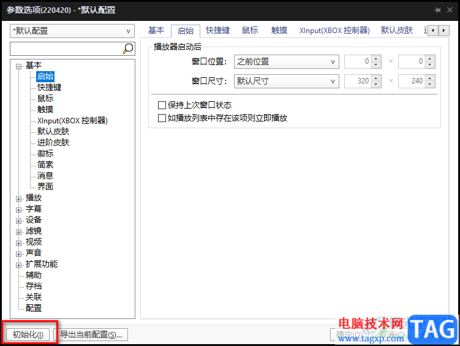This screenshot has width=460, height=346.
Task: Select 界面 in the settings tree
Action: (x=45, y=186)
